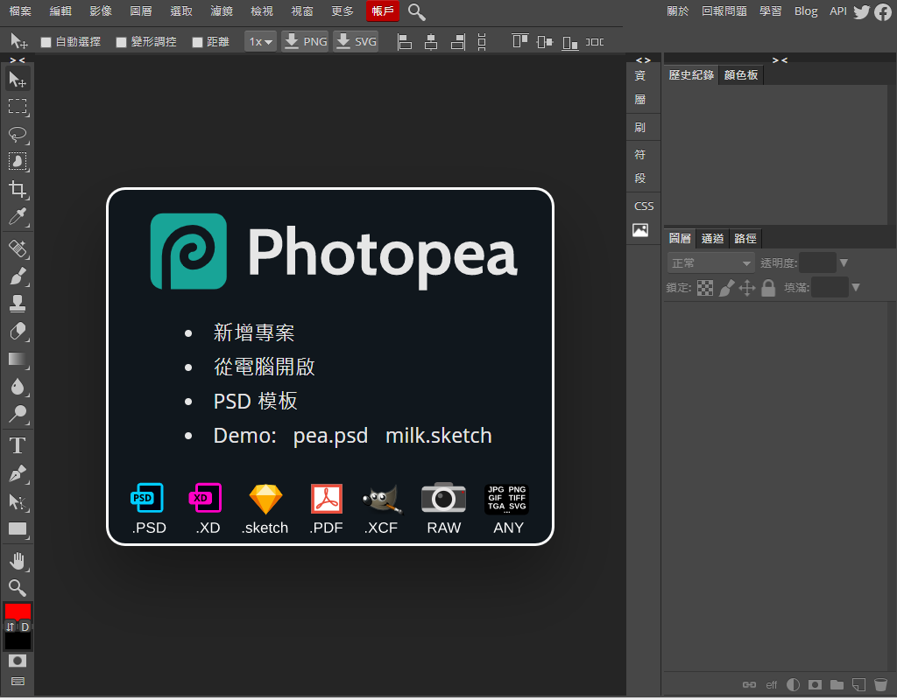
Task: Open the 正常 blend mode dropdown
Action: [710, 262]
